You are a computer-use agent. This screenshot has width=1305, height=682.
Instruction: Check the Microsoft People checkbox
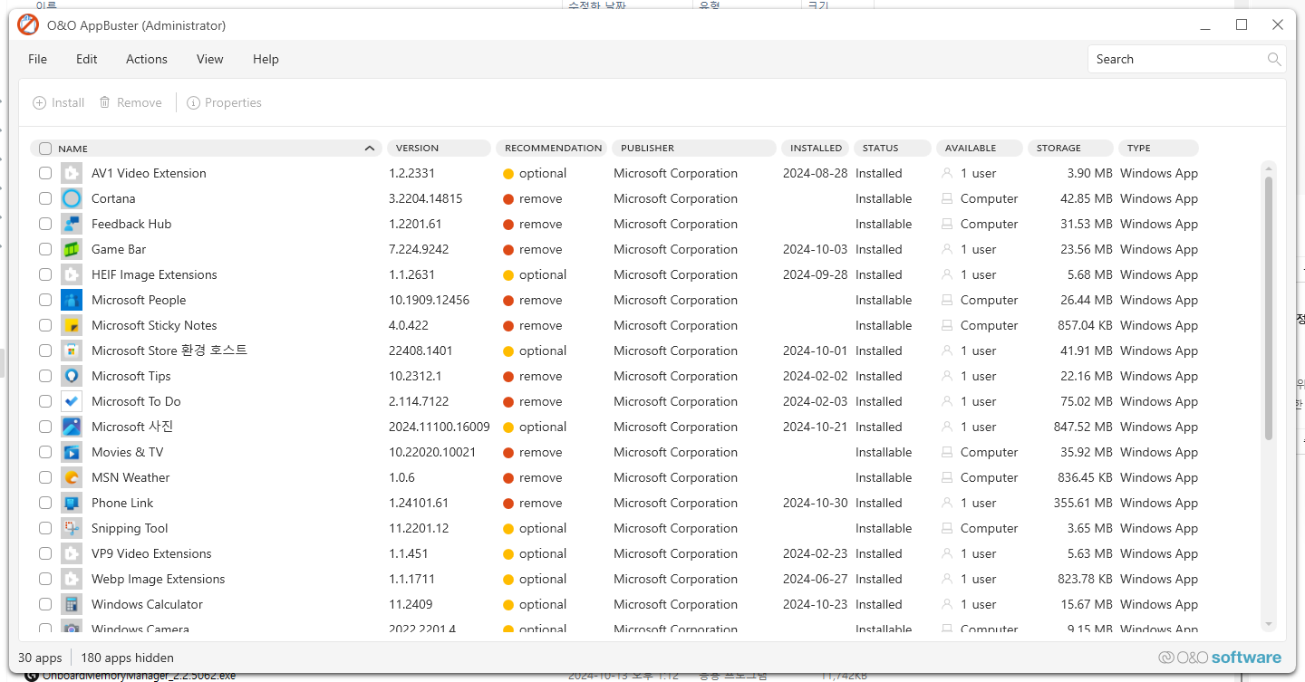pos(45,300)
